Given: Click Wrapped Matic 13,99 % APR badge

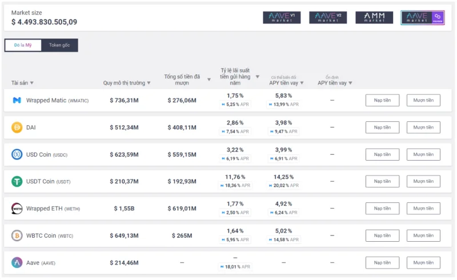Looking at the screenshot, I should pyautogui.click(x=283, y=104).
